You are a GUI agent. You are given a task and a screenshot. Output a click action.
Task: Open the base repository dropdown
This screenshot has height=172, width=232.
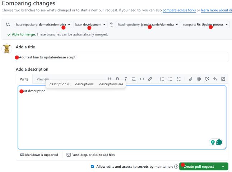[43, 25]
